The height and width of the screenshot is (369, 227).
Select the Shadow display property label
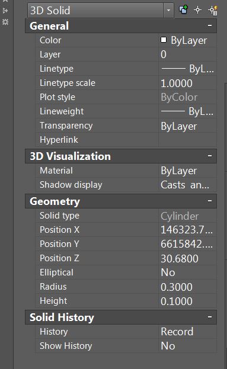[71, 185]
